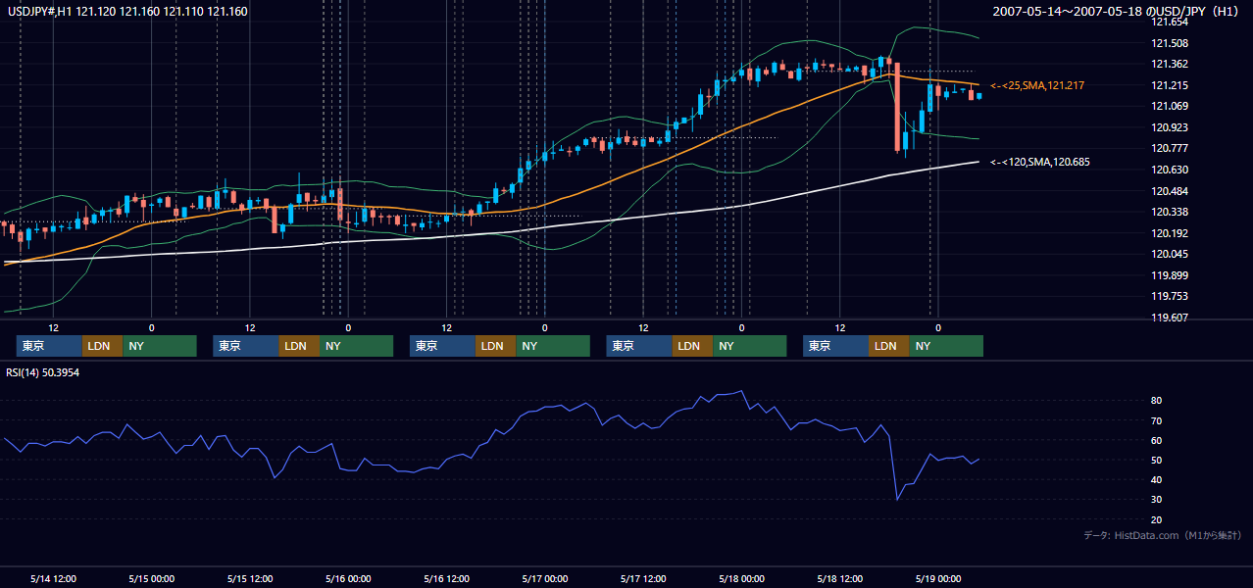Click RSI scale value 50
Image resolution: width=1253 pixels, height=588 pixels.
pos(1157,460)
